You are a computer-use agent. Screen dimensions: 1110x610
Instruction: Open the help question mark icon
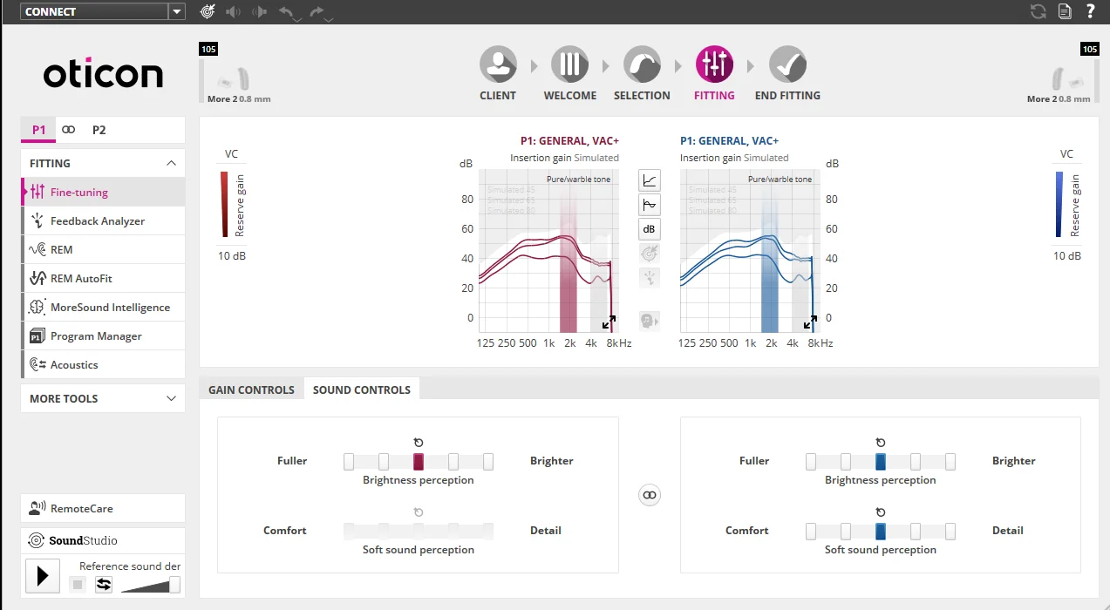tap(1090, 11)
